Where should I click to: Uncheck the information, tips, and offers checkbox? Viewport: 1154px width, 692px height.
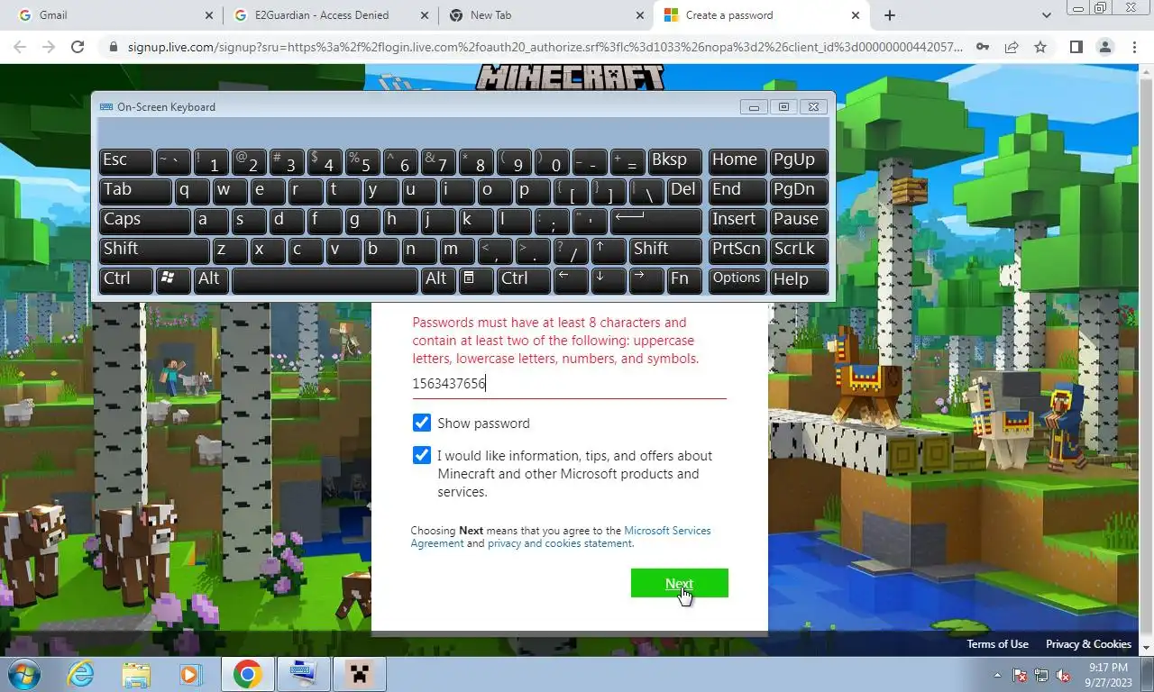[x=421, y=455]
